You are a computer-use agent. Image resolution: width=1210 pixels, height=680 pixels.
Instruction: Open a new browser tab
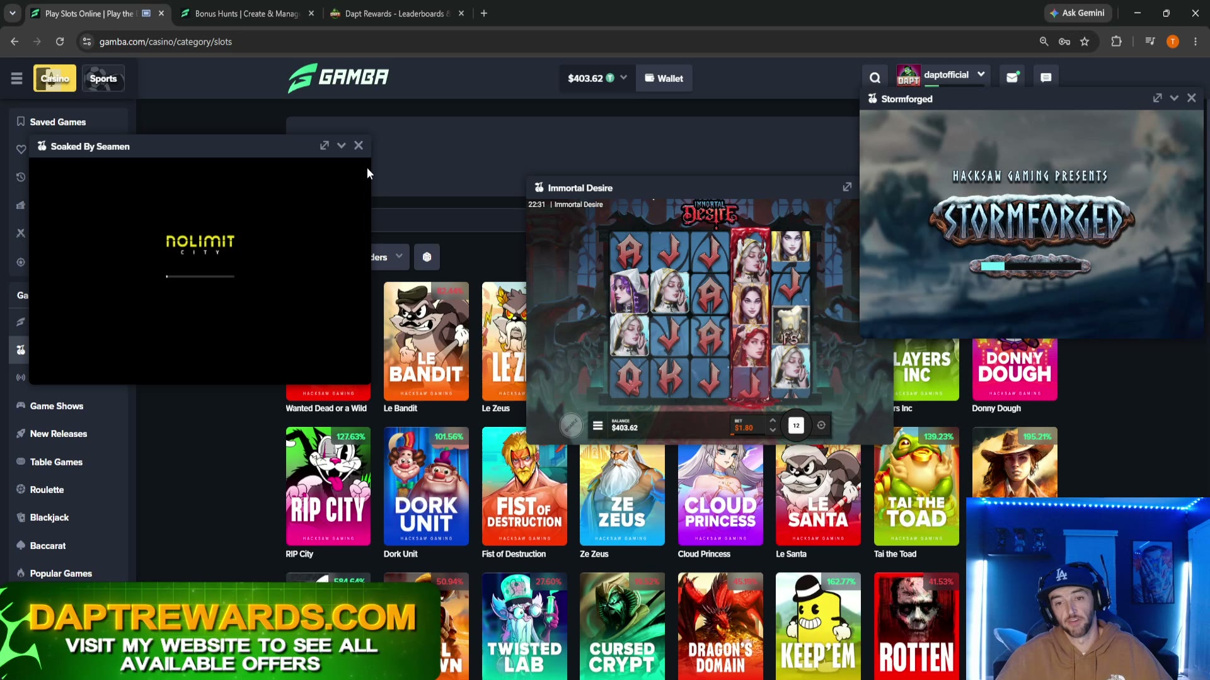click(x=484, y=13)
